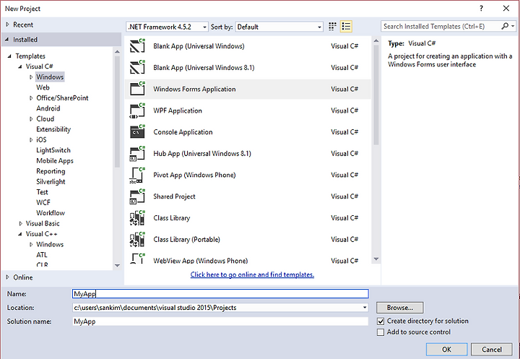Select the LightSwitch template category

(x=53, y=150)
